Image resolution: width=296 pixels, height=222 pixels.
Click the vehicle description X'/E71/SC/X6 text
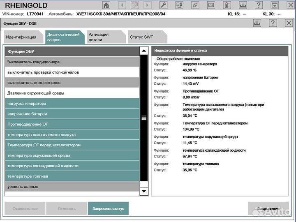click(x=121, y=14)
